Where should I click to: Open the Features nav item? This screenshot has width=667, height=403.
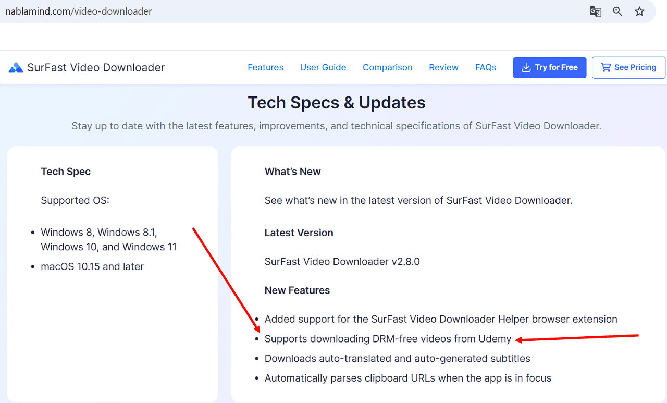(265, 67)
